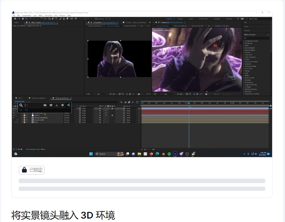Select the Rectangle shape tool
Screen dimensions: 285x222
[49, 19]
